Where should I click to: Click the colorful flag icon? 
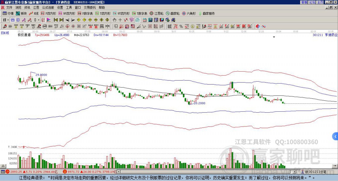49,20
